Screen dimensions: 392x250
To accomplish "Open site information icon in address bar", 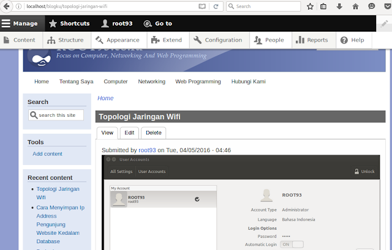I will 18,7.
